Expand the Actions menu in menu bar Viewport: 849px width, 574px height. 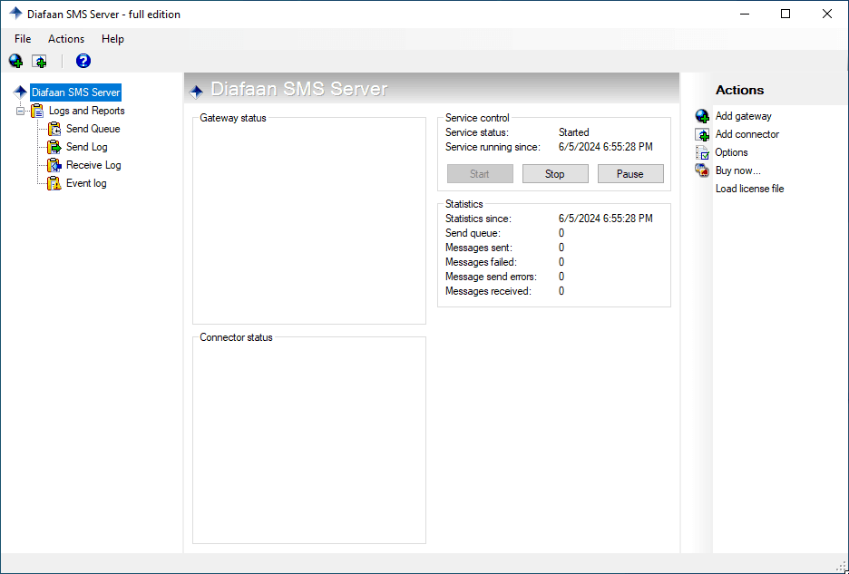(x=65, y=39)
